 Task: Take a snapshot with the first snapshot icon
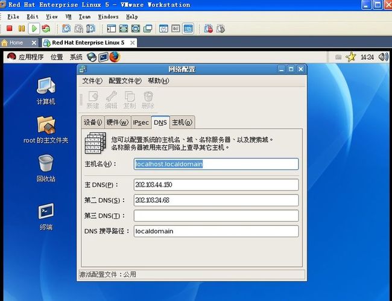point(66,28)
